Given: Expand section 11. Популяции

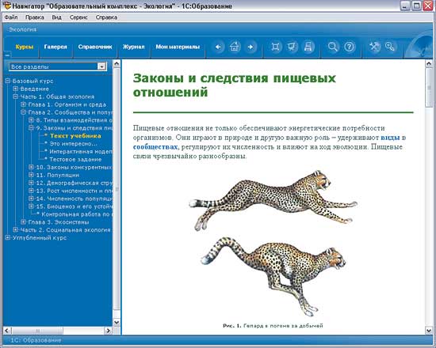Looking at the screenshot, I should [31, 175].
